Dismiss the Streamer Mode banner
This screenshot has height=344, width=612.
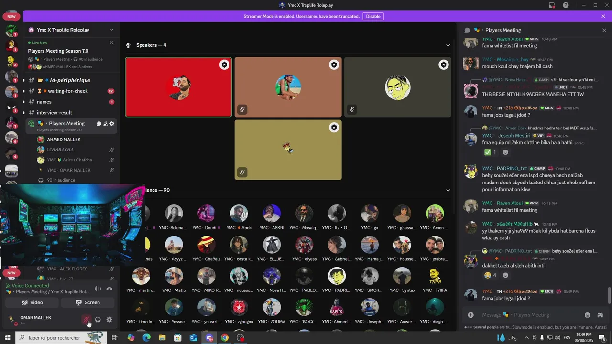point(603,16)
